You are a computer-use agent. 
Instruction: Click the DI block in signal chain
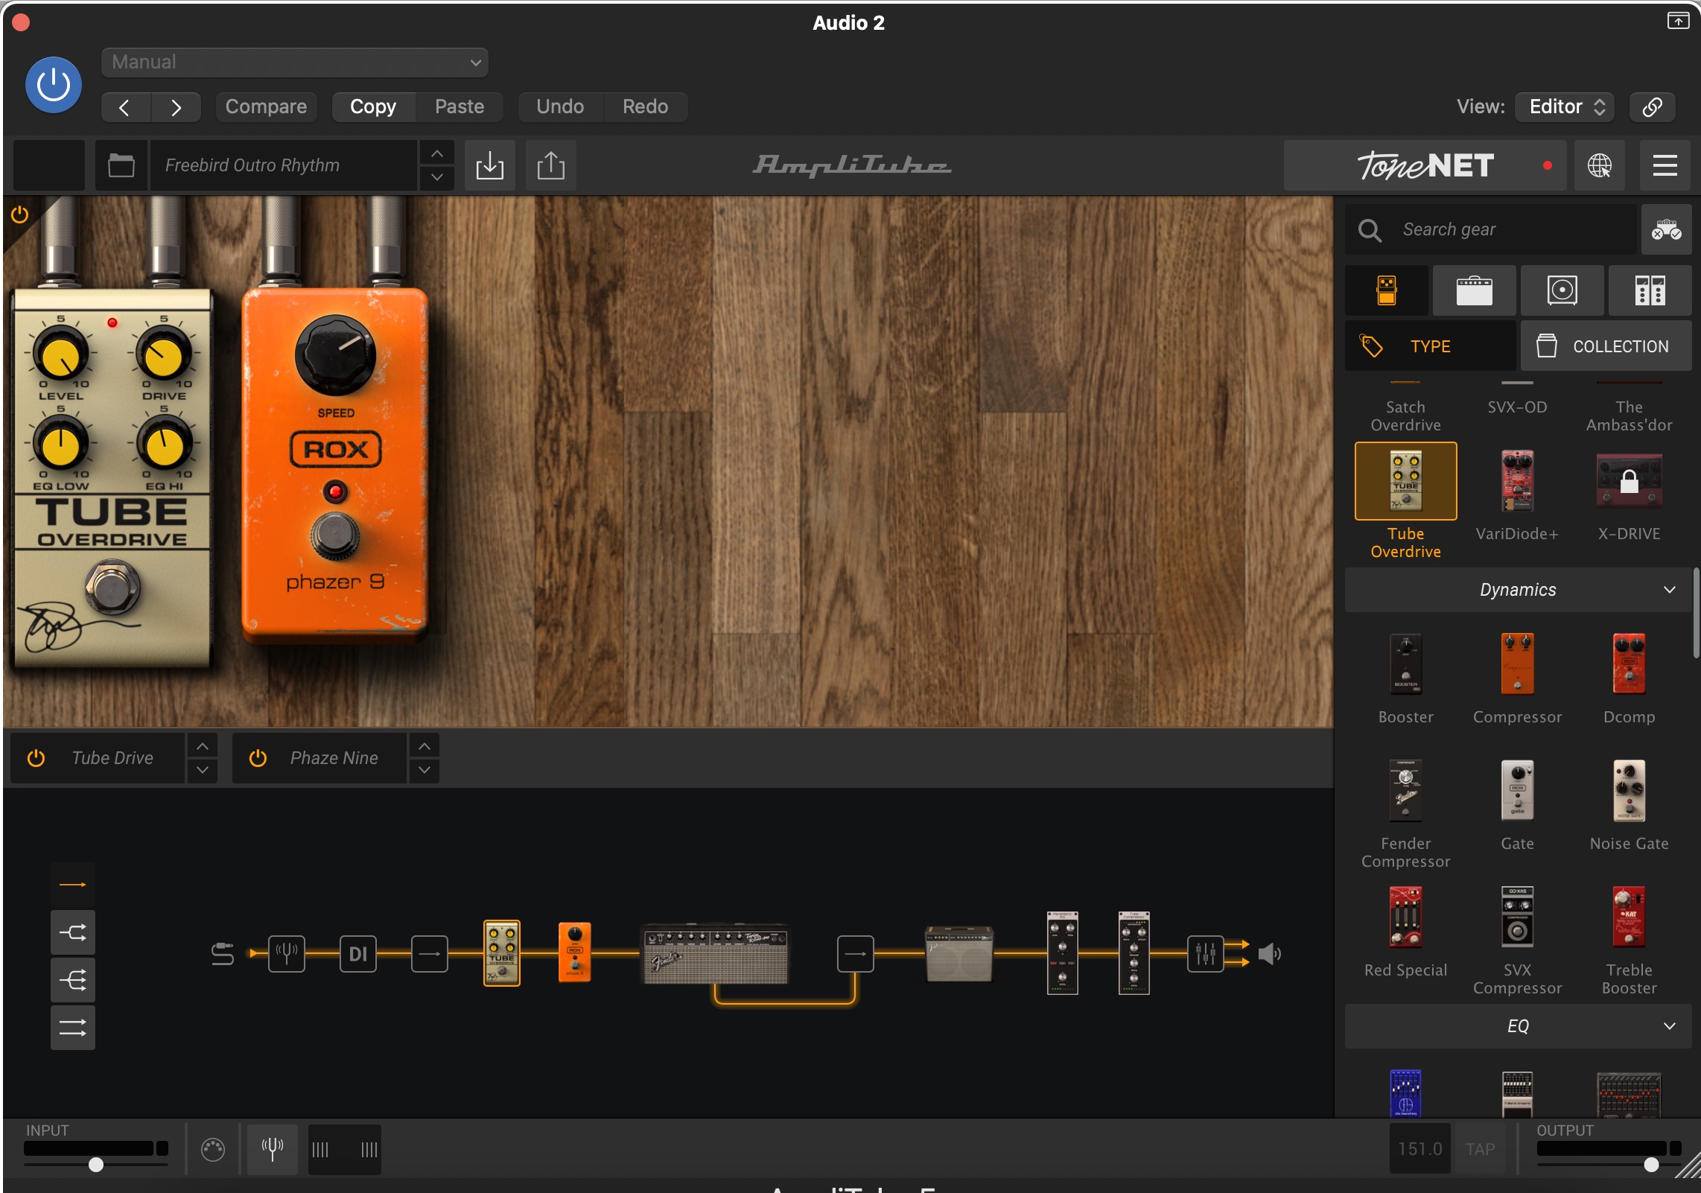point(358,953)
